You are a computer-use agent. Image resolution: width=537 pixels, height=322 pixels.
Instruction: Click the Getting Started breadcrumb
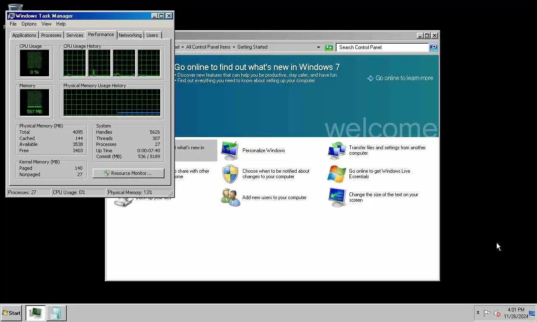point(252,47)
